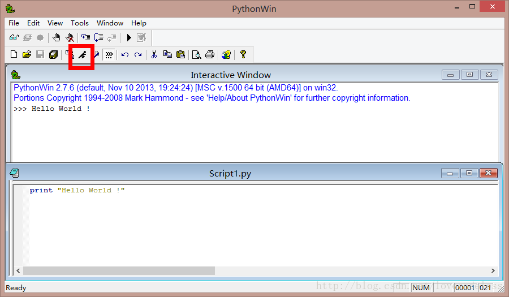Check the script using the key icon
The image size is (509, 297).
coord(96,54)
